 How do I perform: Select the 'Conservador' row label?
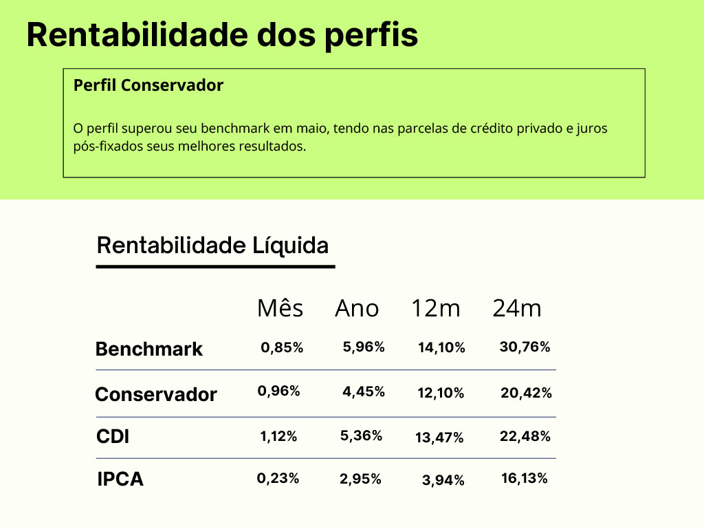156,394
